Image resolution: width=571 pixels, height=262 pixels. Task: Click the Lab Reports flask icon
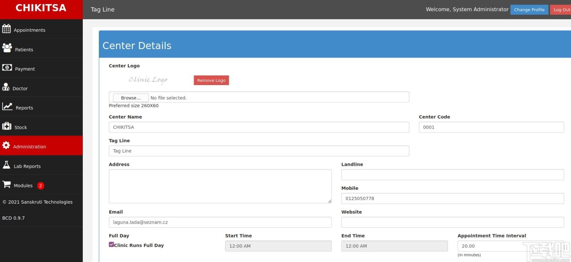tap(6, 164)
